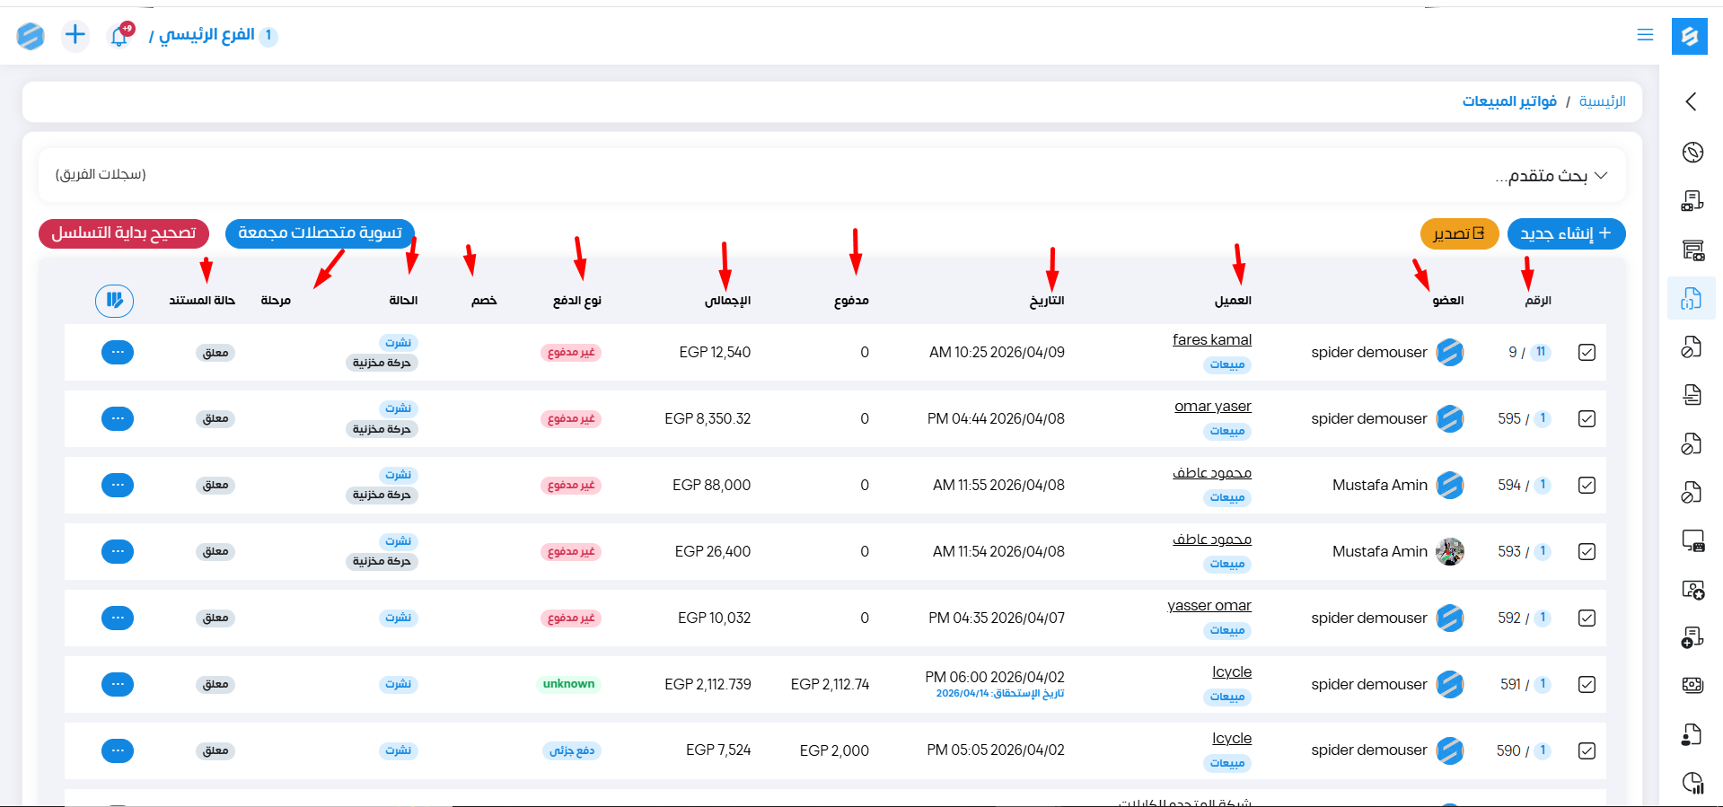
Task: Open the lined-document sidebar icon
Action: (1692, 394)
